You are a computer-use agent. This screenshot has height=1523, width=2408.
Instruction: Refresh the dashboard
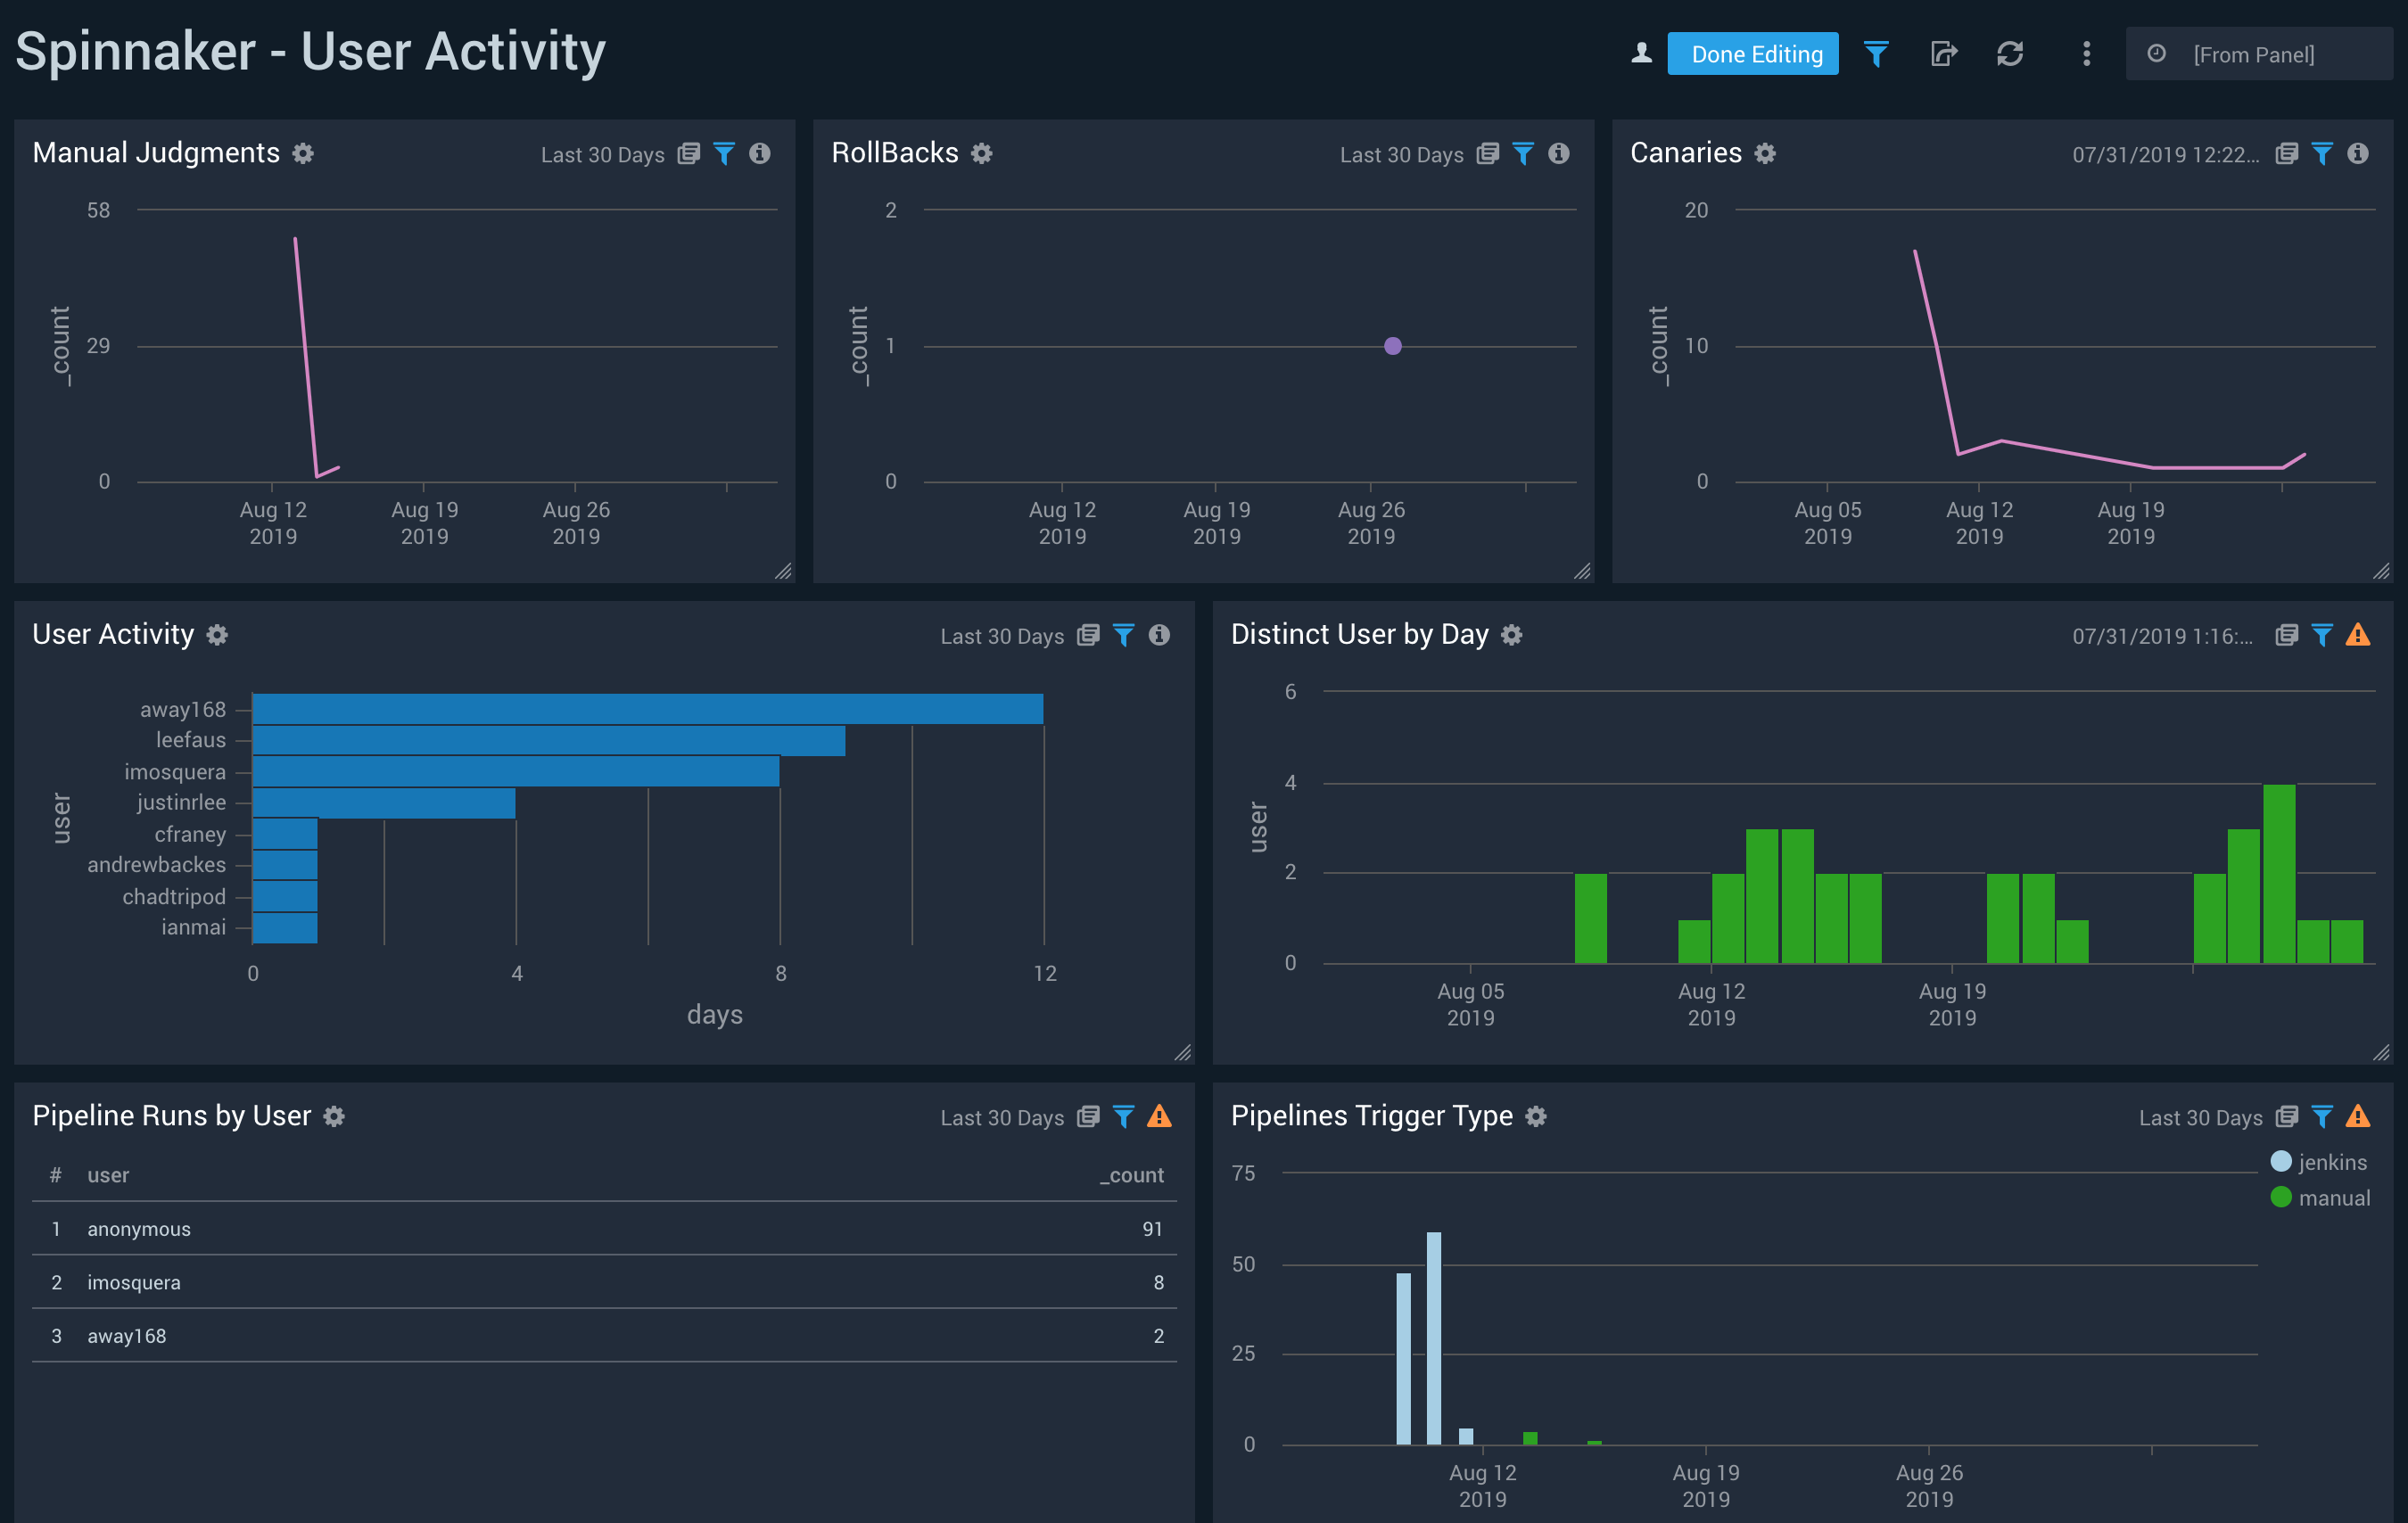pos(2011,54)
